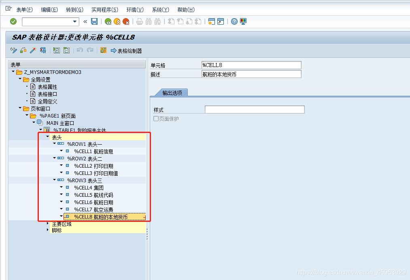Open the 编辑 menu
This screenshot has width=410, height=280.
pos(49,10)
